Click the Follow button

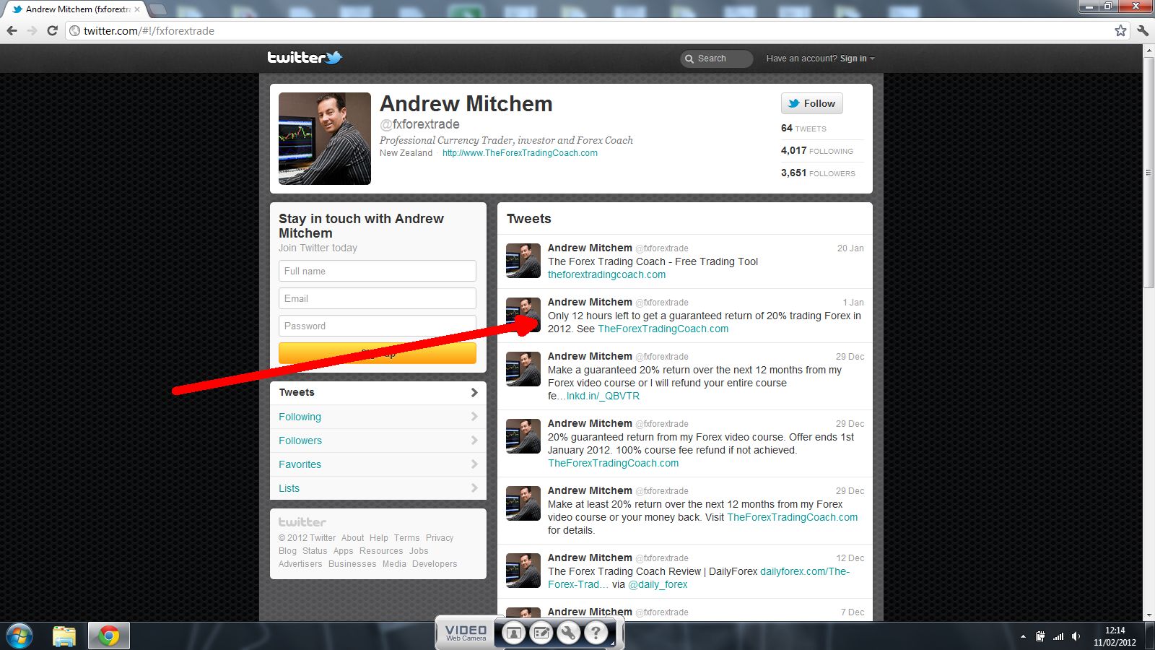tap(811, 103)
